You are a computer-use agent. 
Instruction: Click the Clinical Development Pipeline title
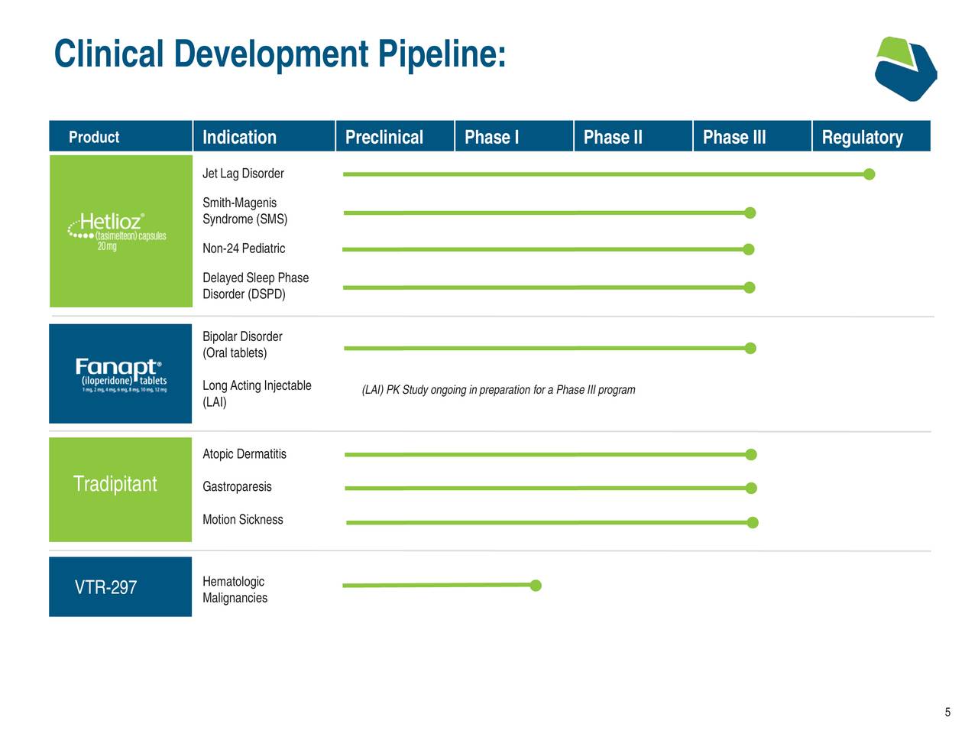(x=280, y=55)
